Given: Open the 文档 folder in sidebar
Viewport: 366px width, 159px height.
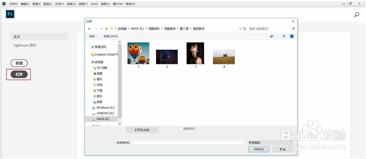Looking at the screenshot, I should [x=98, y=85].
